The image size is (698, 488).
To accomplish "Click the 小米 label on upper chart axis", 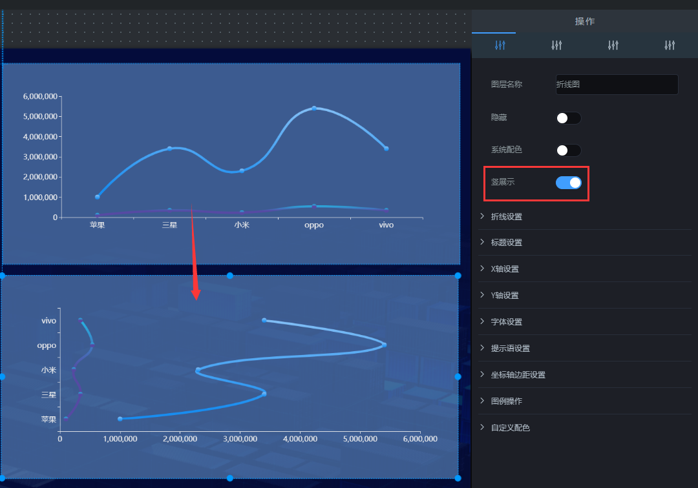I will (242, 225).
